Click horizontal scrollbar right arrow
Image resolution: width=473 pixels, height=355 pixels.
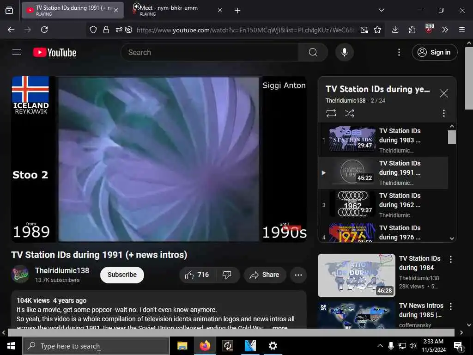[461, 333]
